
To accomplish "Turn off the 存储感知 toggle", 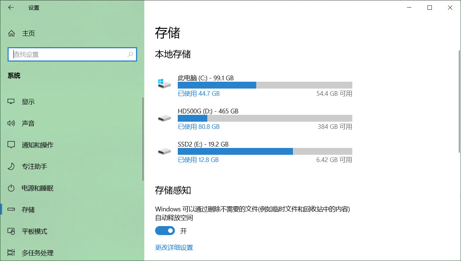I will coord(165,230).
